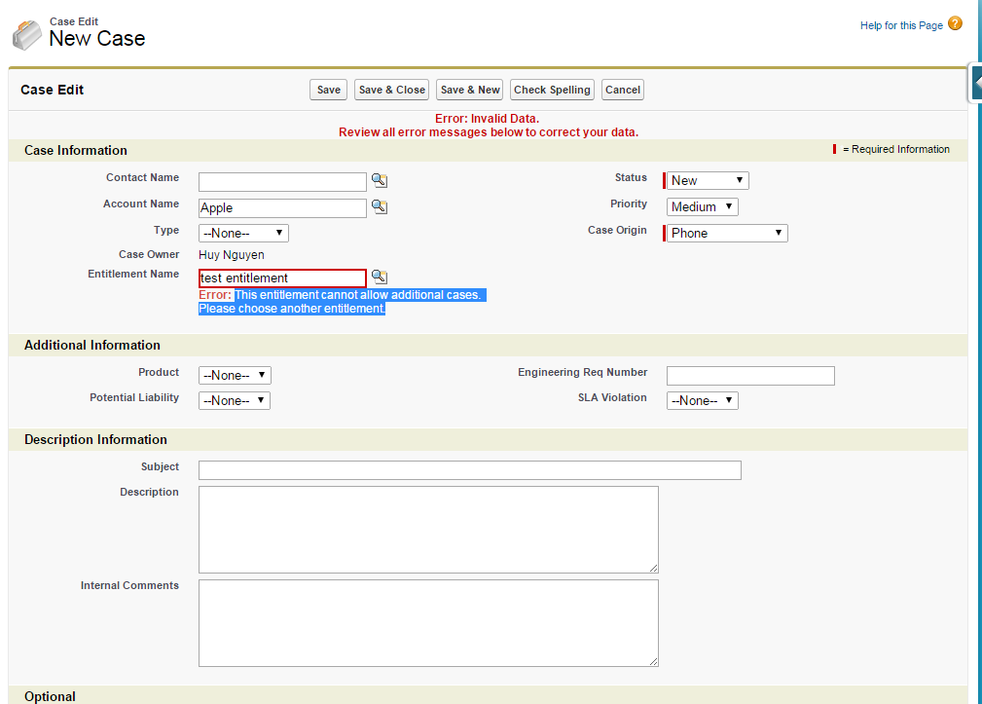982x704 pixels.
Task: Cancel the case edit
Action: coord(623,90)
